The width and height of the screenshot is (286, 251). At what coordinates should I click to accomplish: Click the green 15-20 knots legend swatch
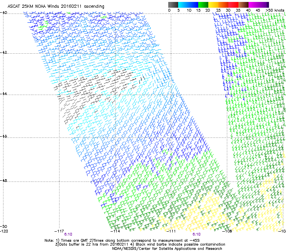[x=203, y=5]
